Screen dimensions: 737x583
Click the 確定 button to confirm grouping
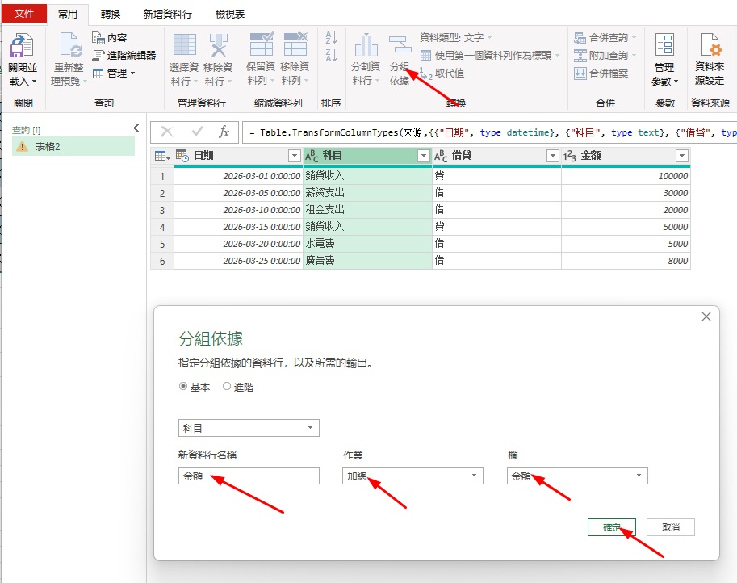(x=611, y=526)
